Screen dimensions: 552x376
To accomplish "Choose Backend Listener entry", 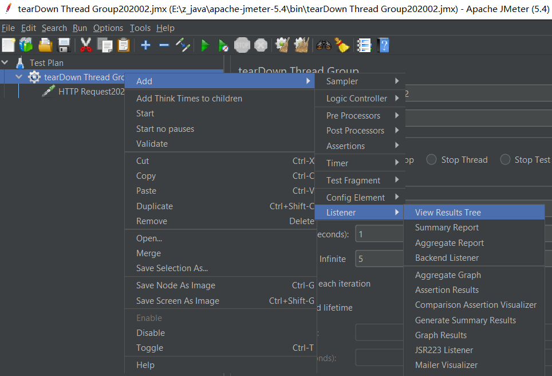I will coord(474,258).
